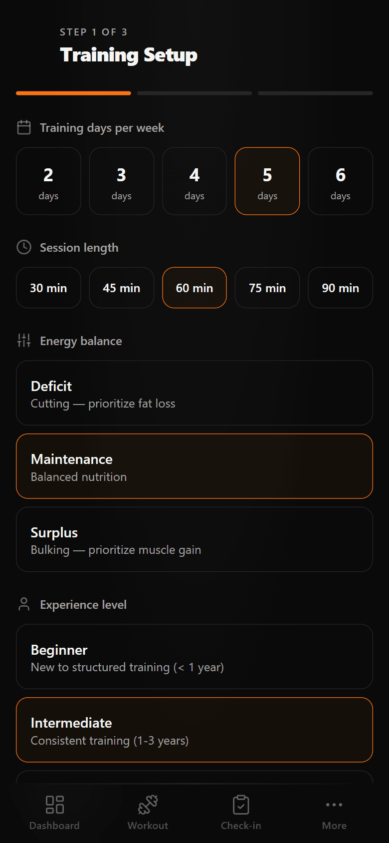Select 6 training days
This screenshot has width=389, height=843.
340,181
